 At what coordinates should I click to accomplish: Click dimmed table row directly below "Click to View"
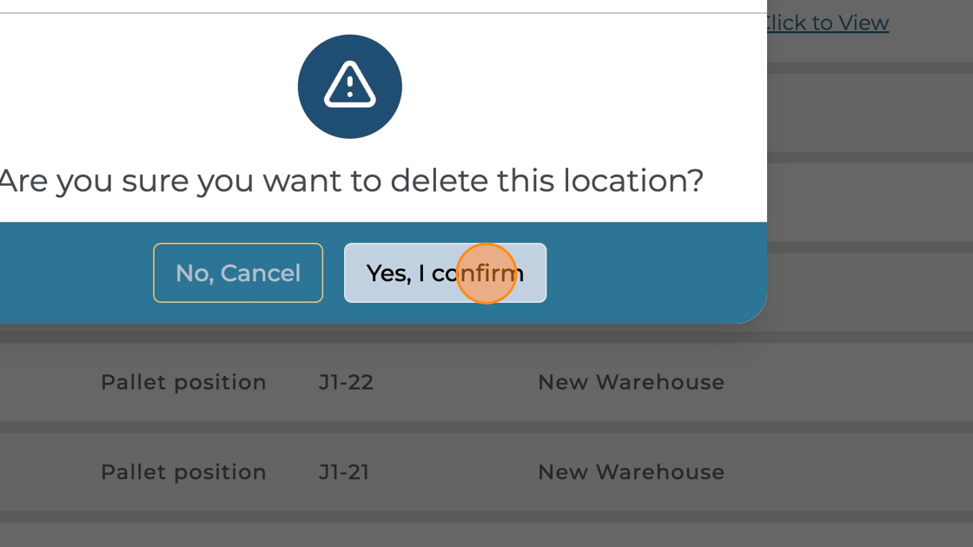[x=869, y=111]
